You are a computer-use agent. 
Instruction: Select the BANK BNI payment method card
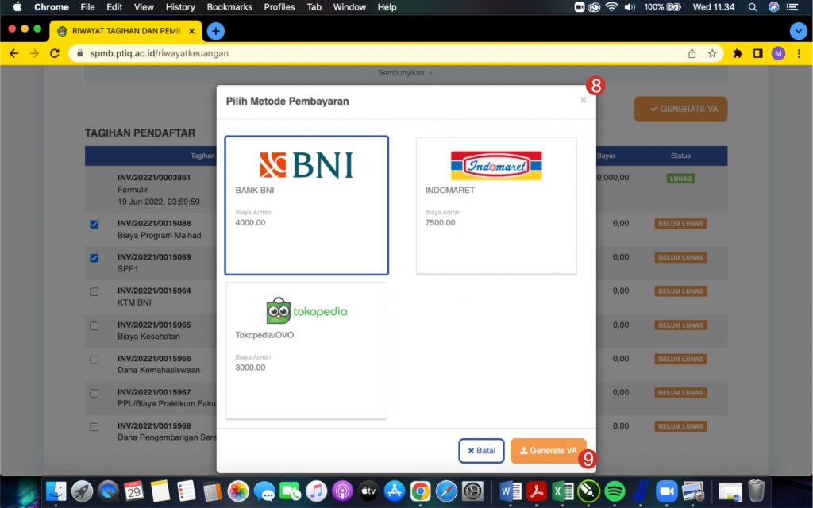point(306,206)
